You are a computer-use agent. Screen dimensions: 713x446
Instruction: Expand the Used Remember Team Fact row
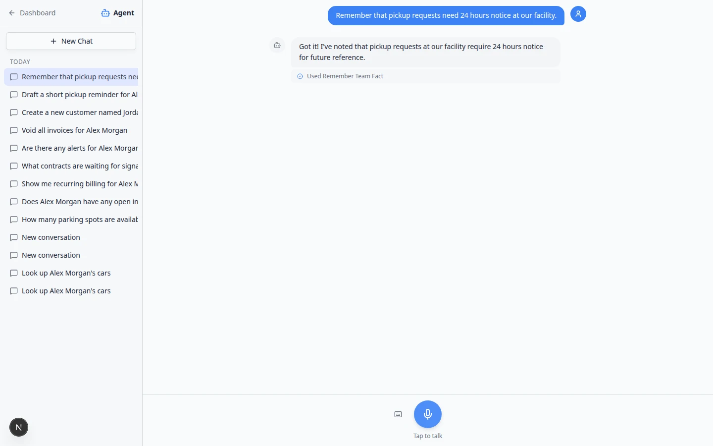point(426,76)
